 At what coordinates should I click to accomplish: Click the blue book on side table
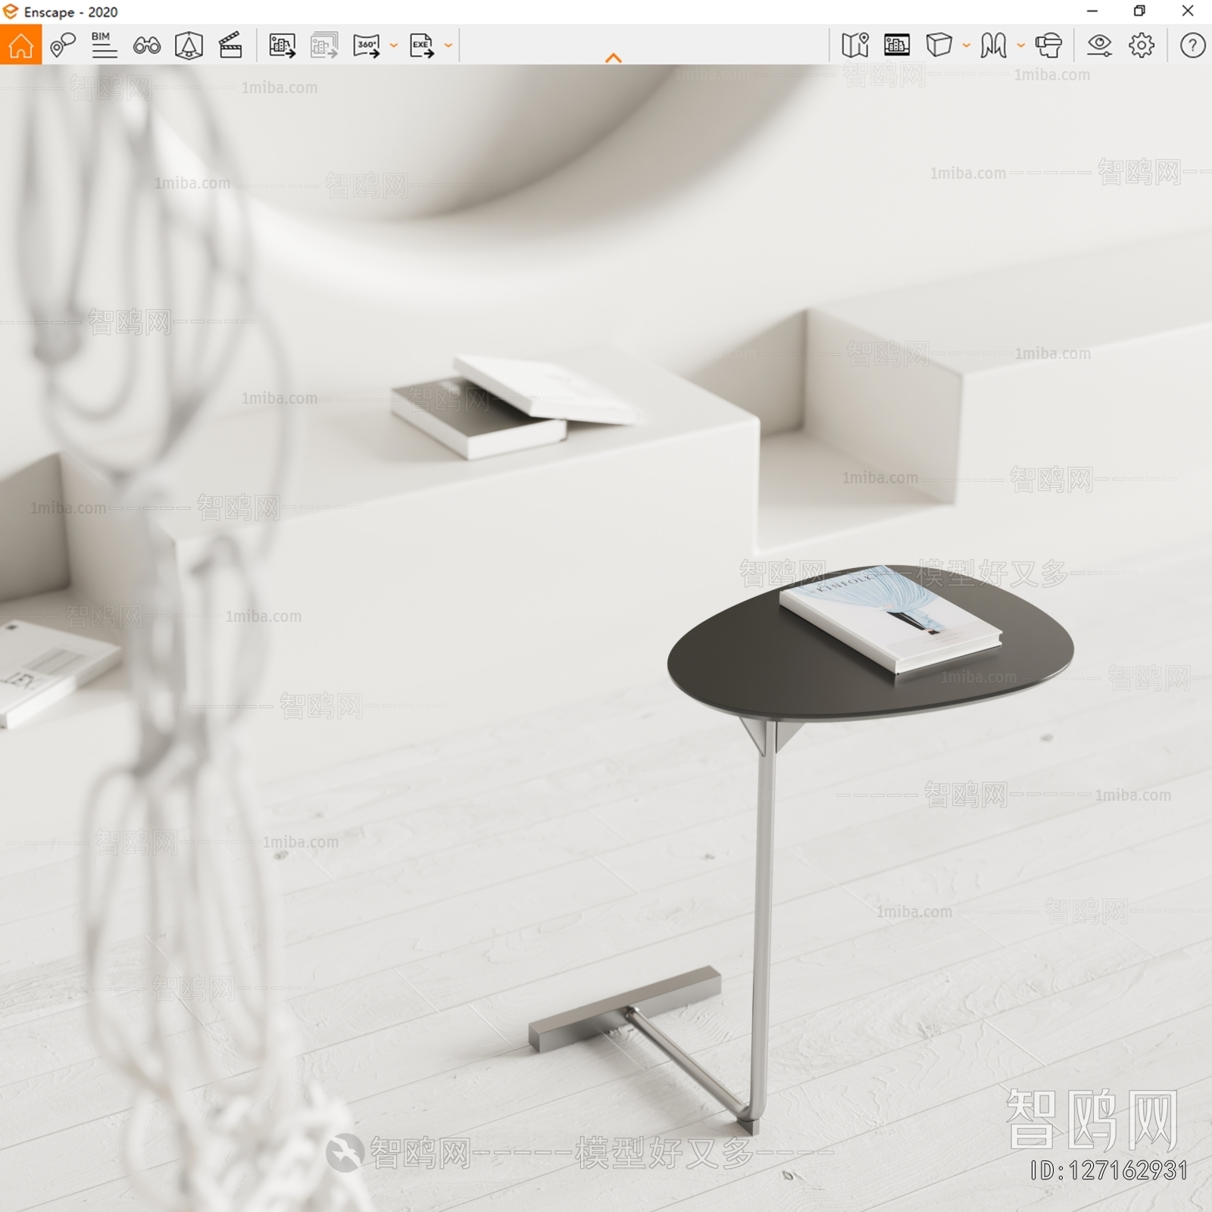pyautogui.click(x=890, y=619)
